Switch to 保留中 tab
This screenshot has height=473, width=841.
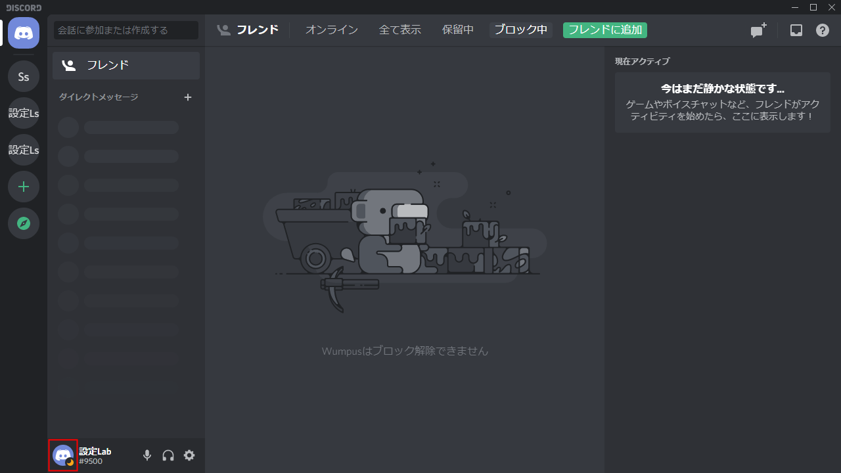458,30
